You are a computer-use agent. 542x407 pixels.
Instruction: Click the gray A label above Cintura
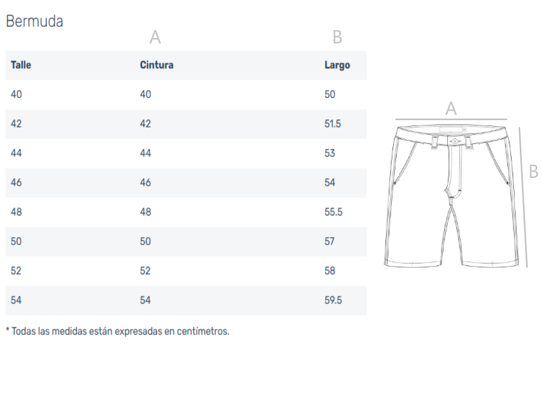[155, 37]
